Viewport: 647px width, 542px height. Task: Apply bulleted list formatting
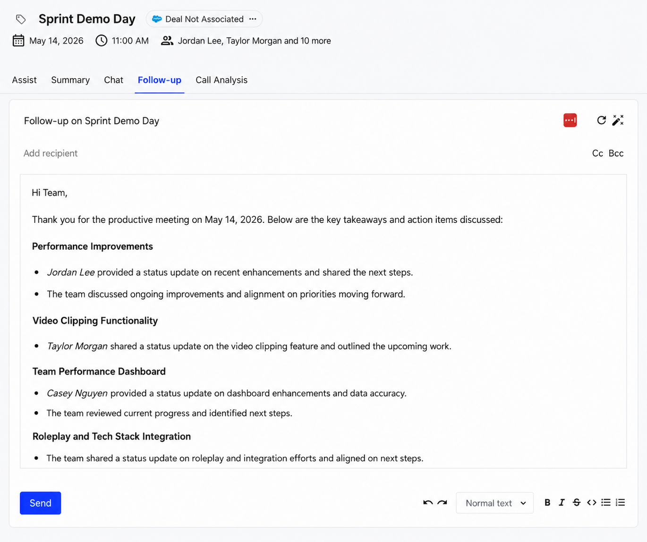[606, 502]
